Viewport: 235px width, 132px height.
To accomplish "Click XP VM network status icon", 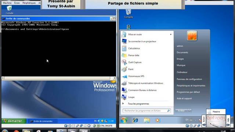I will click(81, 126).
